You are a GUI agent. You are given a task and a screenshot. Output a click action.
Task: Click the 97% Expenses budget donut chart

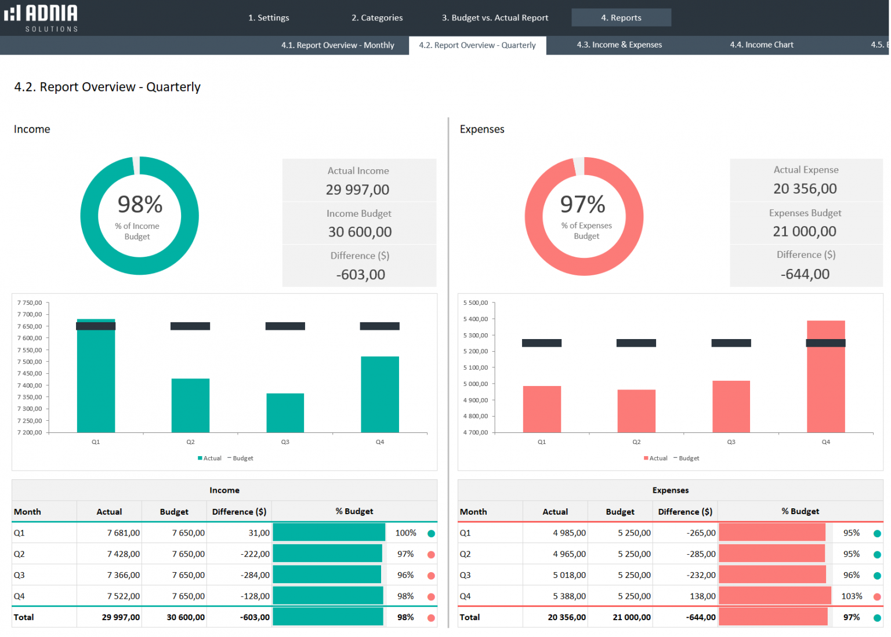point(584,216)
